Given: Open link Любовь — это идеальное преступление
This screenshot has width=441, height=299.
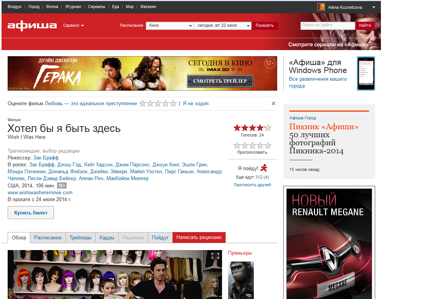Looking at the screenshot, I should (x=91, y=104).
